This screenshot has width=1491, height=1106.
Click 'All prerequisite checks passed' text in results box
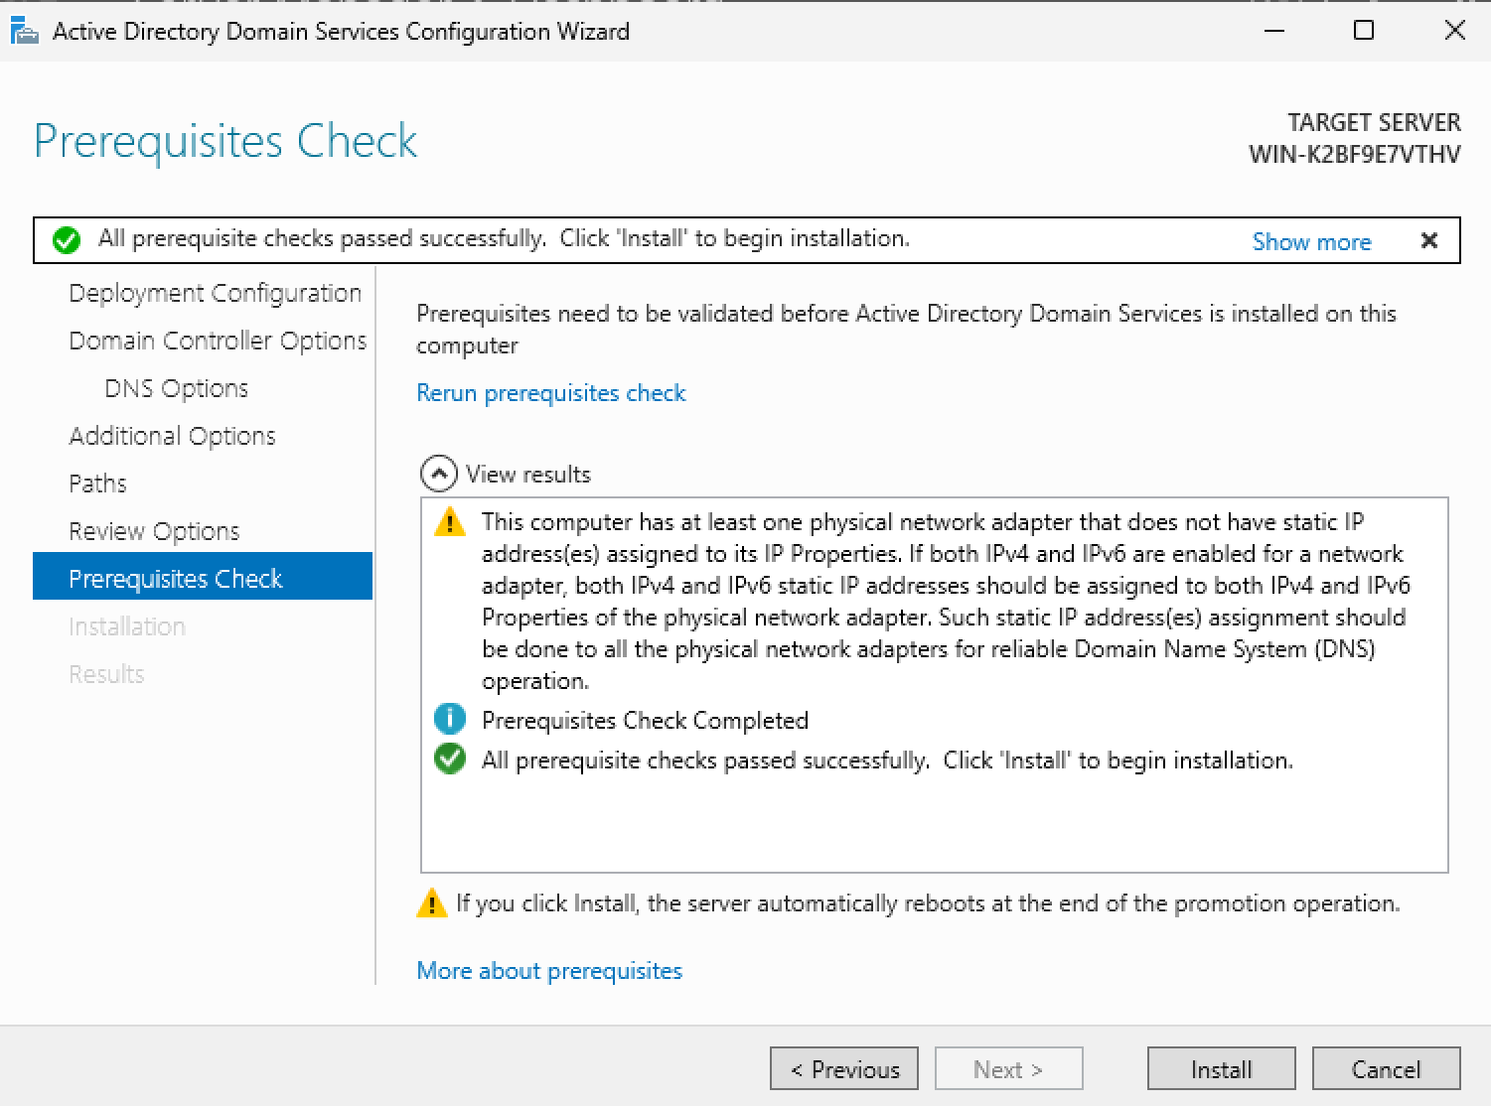(888, 760)
